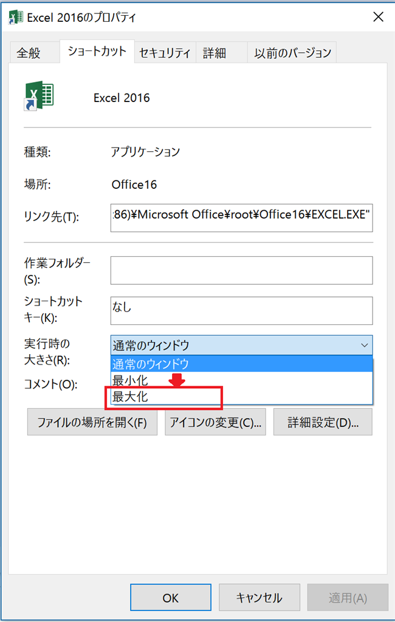Click the Excel 2016 shortcut icon

pos(38,95)
